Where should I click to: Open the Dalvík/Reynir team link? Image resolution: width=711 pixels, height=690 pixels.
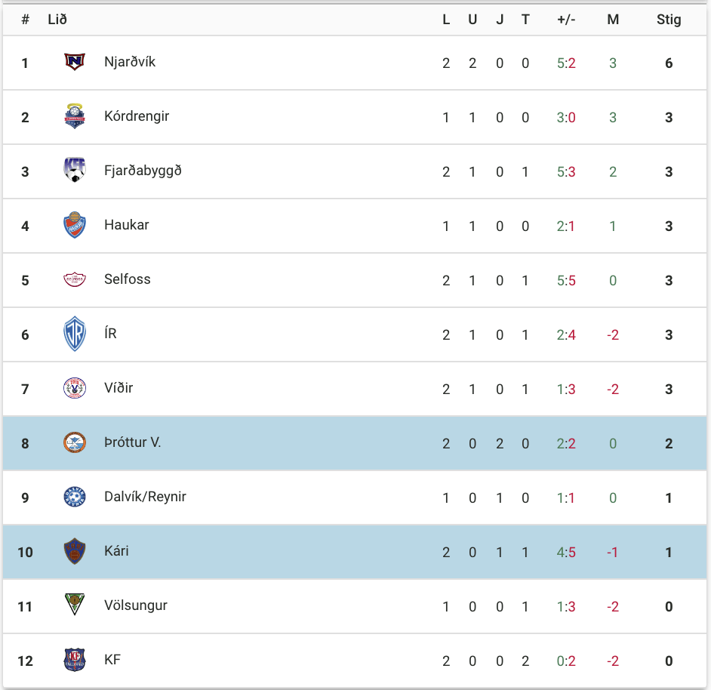coord(145,497)
